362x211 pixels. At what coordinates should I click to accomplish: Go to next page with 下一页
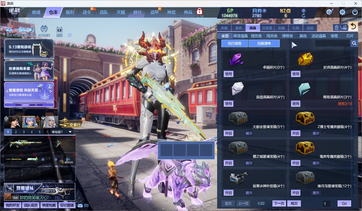coord(279,203)
